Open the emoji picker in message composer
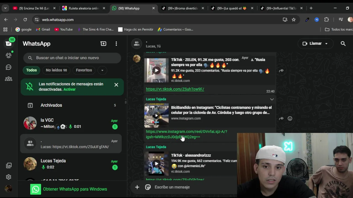This screenshot has height=198, width=353. 148,187
